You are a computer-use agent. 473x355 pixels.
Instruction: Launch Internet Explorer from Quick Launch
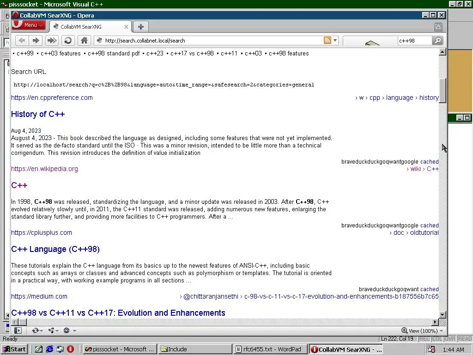point(49,349)
